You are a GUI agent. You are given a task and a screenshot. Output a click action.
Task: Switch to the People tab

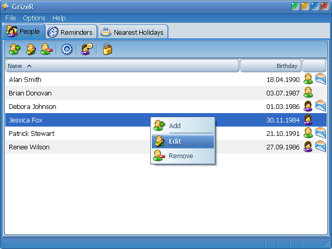[x=24, y=32]
